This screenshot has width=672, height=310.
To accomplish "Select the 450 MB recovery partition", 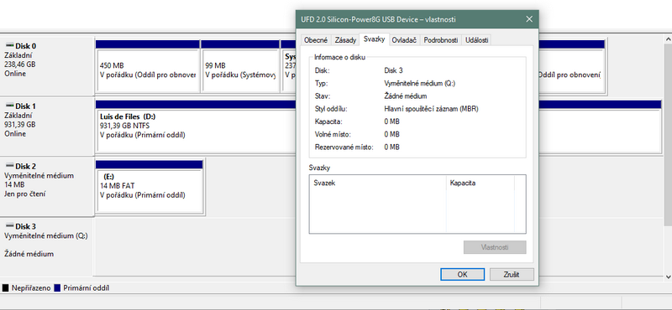I will click(148, 66).
